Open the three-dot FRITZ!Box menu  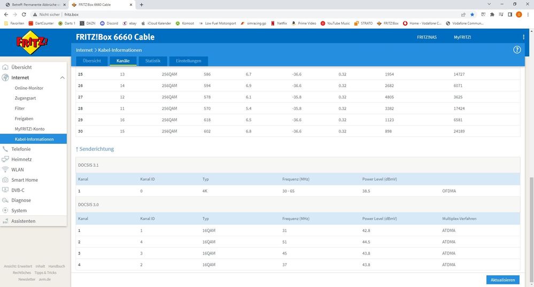523,37
